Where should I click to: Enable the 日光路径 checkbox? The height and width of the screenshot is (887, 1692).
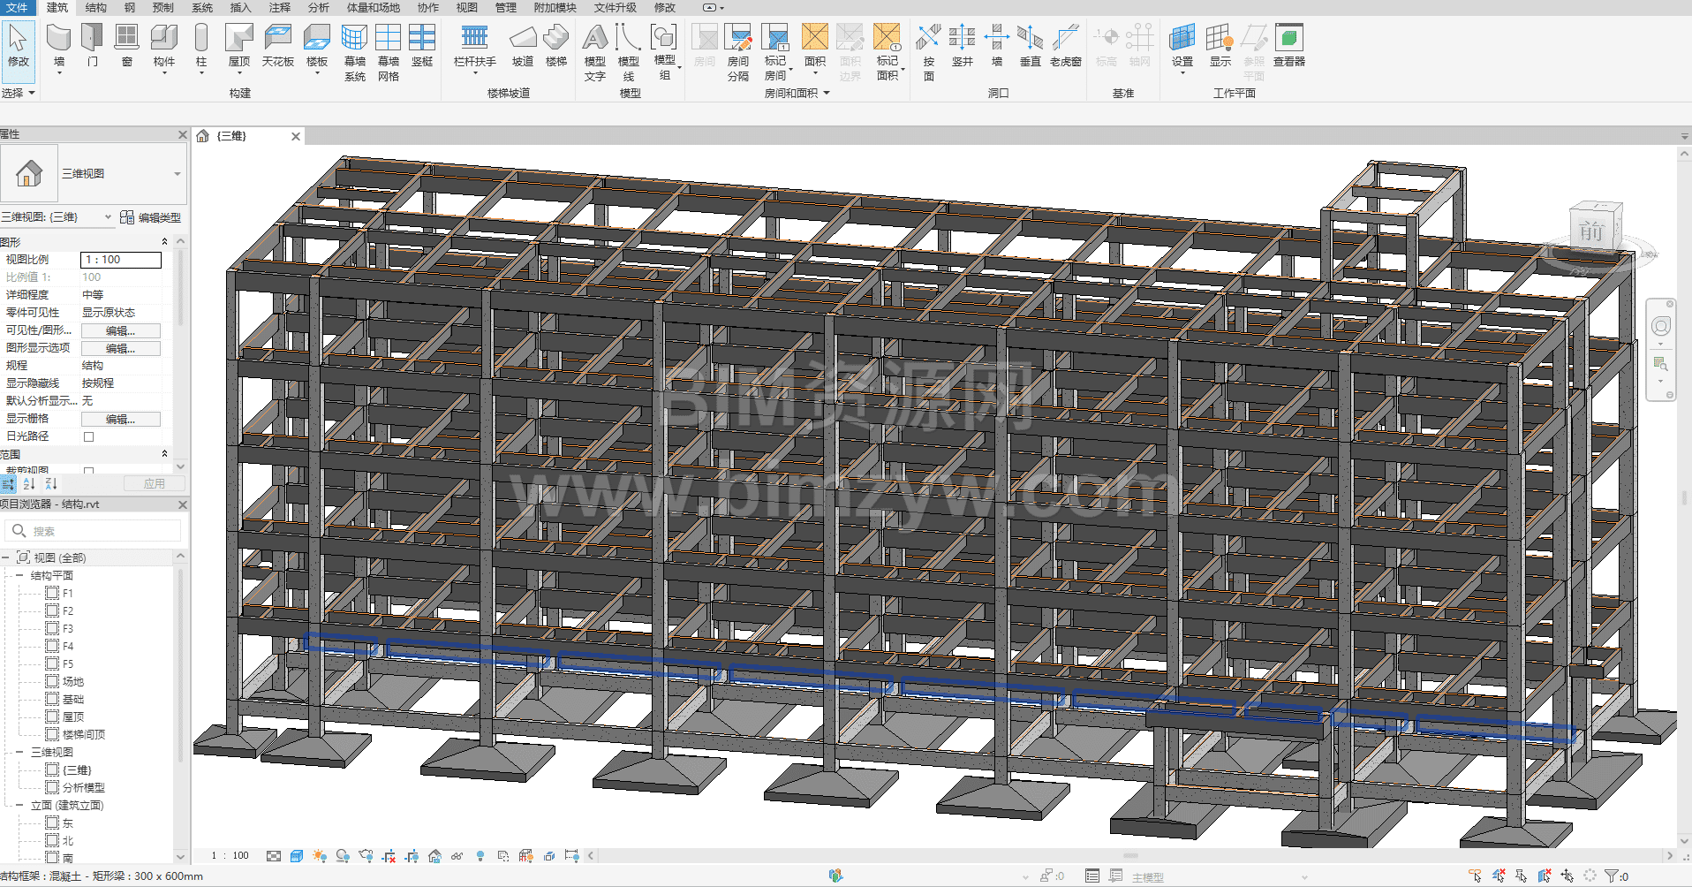click(88, 436)
